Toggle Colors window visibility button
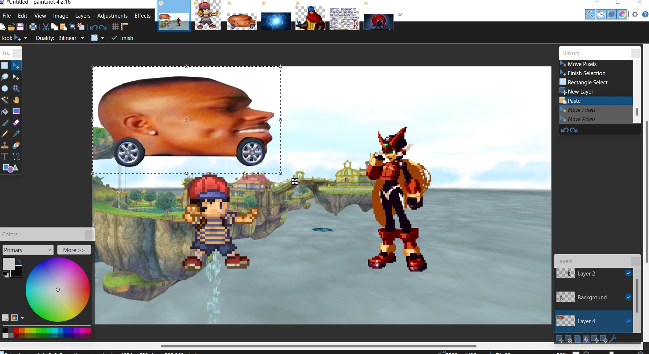 pyautogui.click(x=622, y=14)
